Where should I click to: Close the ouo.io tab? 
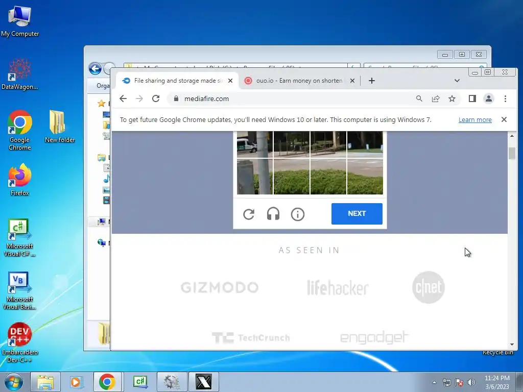tap(352, 81)
